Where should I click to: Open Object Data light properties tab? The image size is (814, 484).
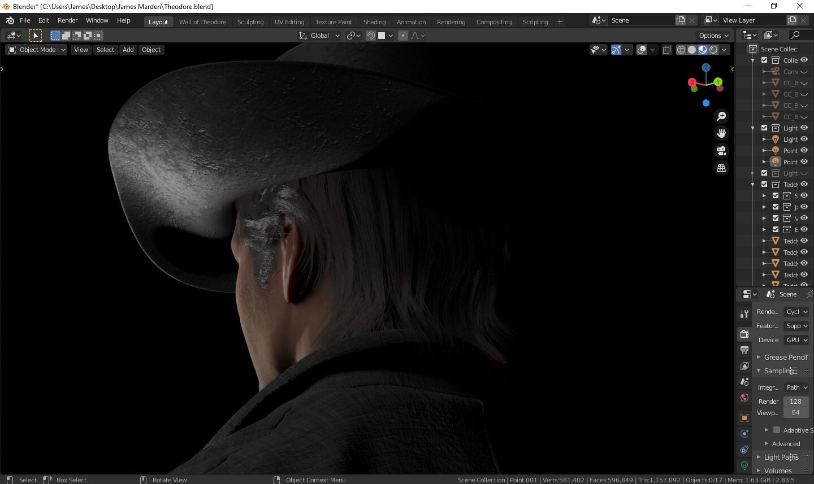pyautogui.click(x=744, y=465)
